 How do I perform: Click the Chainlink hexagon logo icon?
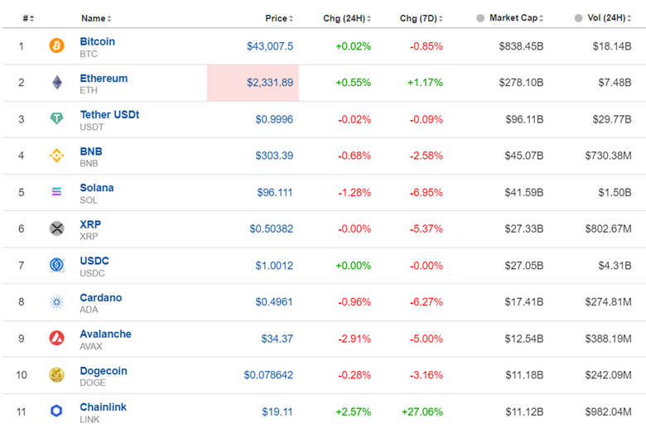click(56, 411)
